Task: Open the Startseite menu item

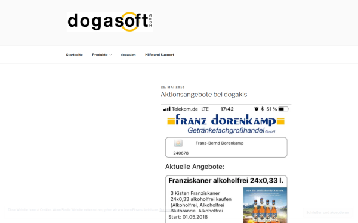Action: 74,55
